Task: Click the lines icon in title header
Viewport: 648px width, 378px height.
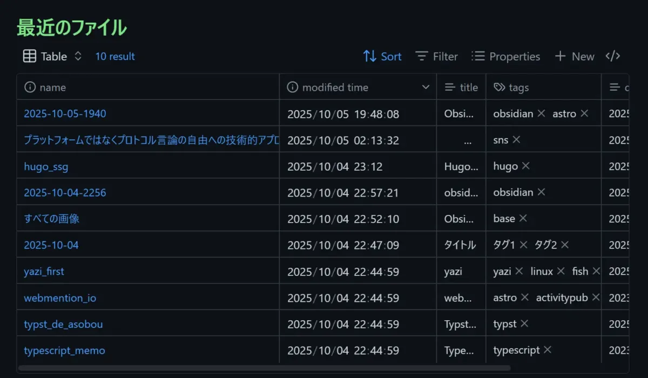Action: [x=450, y=87]
